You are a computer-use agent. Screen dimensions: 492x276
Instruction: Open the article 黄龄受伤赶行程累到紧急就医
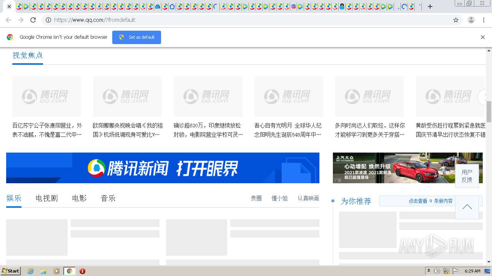(450, 130)
